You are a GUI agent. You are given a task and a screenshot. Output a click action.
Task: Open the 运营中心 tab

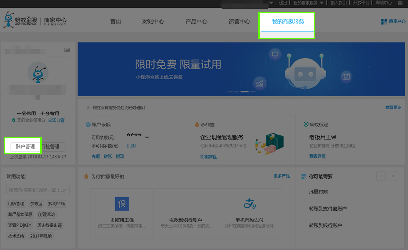239,21
